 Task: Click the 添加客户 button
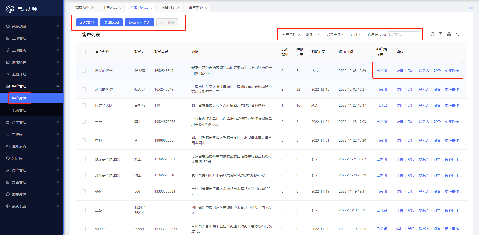(x=87, y=22)
